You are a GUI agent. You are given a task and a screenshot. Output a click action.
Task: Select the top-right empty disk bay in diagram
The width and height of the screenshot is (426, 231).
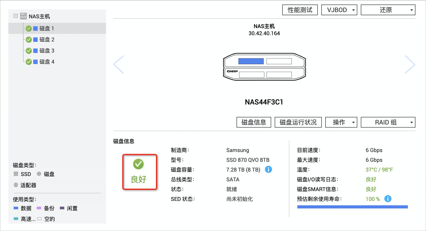click(x=279, y=61)
